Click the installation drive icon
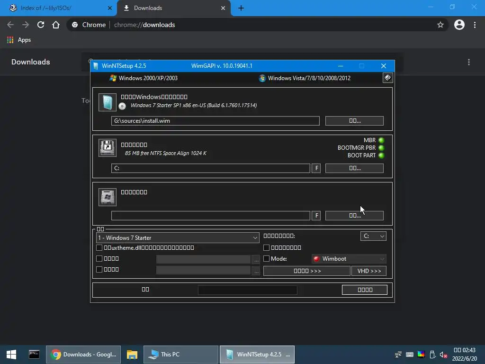The height and width of the screenshot is (364, 485). click(108, 197)
